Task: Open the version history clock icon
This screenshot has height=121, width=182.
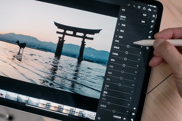Action: [147, 48]
